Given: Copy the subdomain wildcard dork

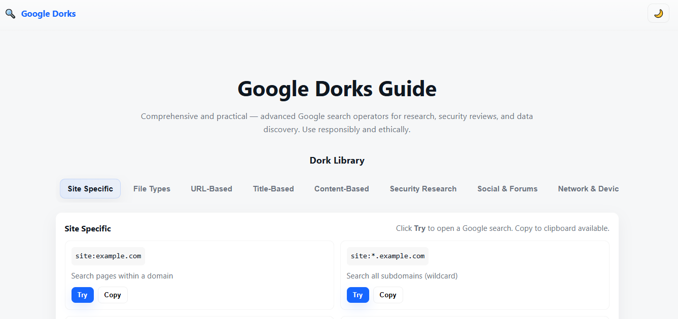Looking at the screenshot, I should coord(387,295).
